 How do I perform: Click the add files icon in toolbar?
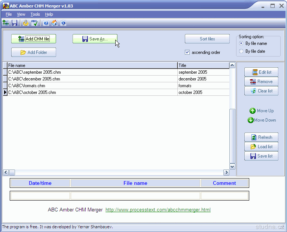tap(6, 23)
